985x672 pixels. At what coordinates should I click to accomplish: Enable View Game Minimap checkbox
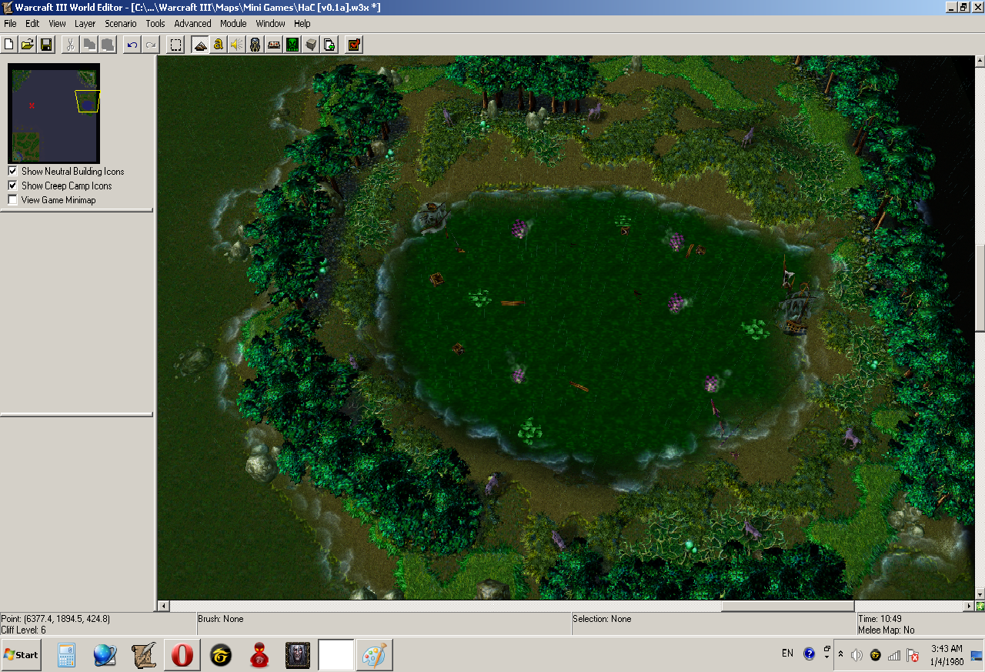pyautogui.click(x=12, y=200)
